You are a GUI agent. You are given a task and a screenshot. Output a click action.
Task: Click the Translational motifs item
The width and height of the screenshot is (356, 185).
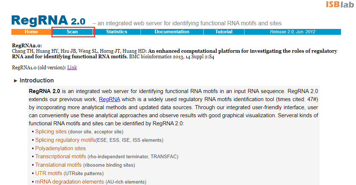[58, 165]
